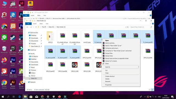Open Steam desktop shortcut
Viewport: 176px width, 99px height.
(x=13, y=38)
